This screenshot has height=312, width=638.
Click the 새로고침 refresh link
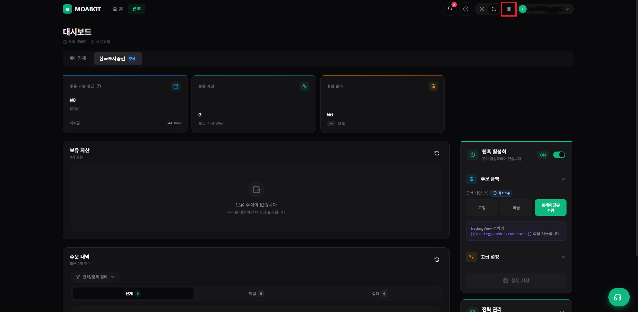pyautogui.click(x=100, y=42)
